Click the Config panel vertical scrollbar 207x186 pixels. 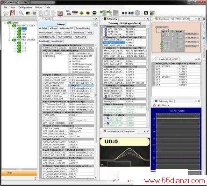coord(96,112)
